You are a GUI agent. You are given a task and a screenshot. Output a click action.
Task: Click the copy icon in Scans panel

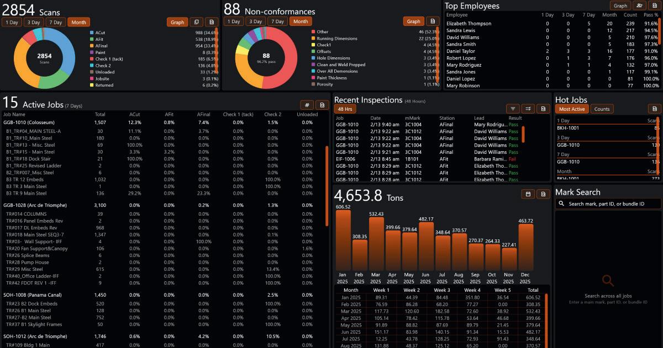click(x=196, y=22)
